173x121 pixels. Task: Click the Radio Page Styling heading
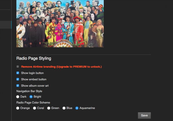[x=34, y=58]
